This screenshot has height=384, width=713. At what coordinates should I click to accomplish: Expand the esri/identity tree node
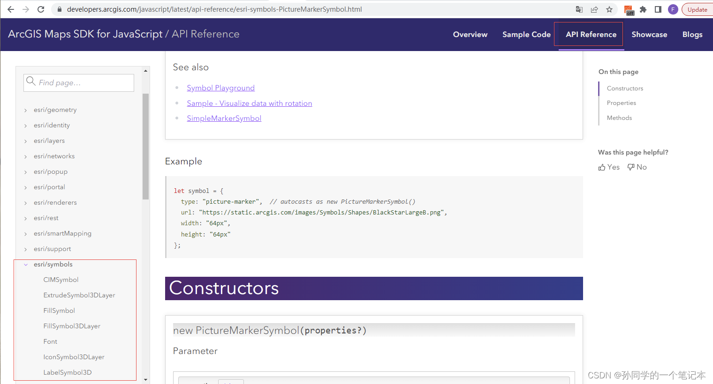(x=25, y=126)
